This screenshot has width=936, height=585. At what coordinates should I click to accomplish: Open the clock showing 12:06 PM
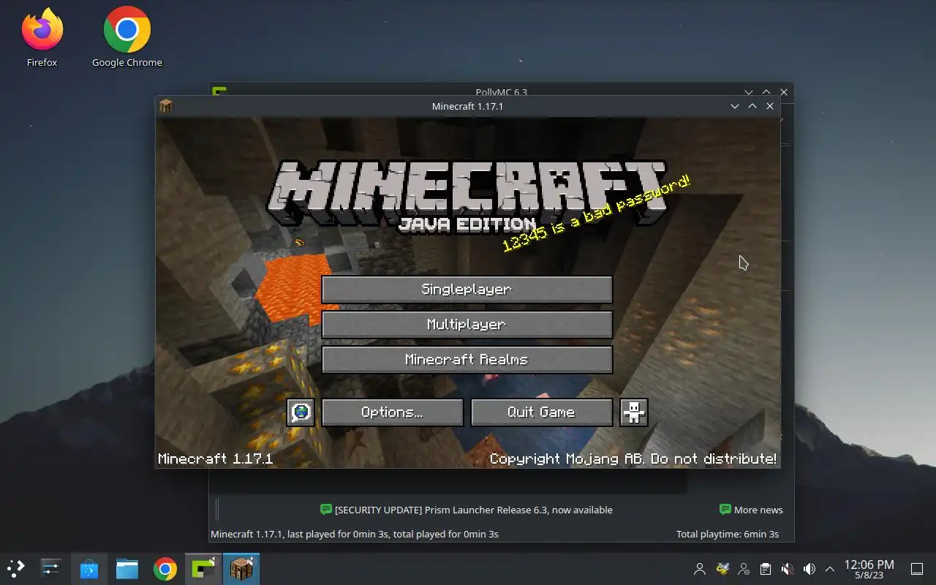869,569
